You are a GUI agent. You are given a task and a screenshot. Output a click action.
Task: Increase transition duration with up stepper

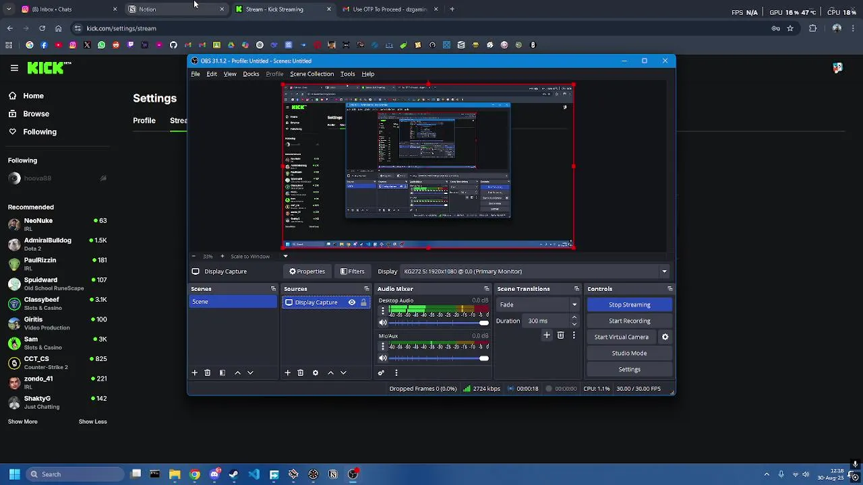tap(574, 317)
